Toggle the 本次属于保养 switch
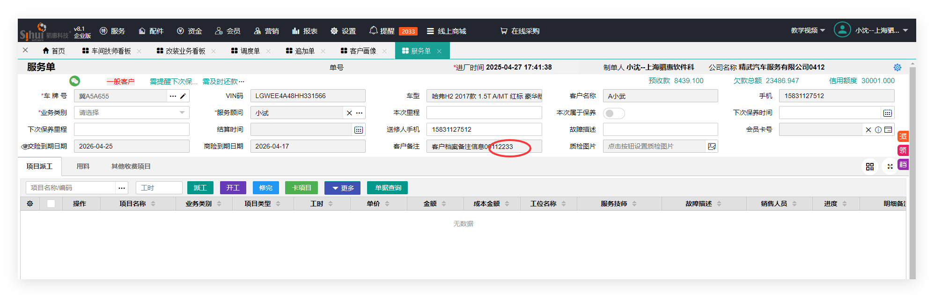 click(613, 113)
